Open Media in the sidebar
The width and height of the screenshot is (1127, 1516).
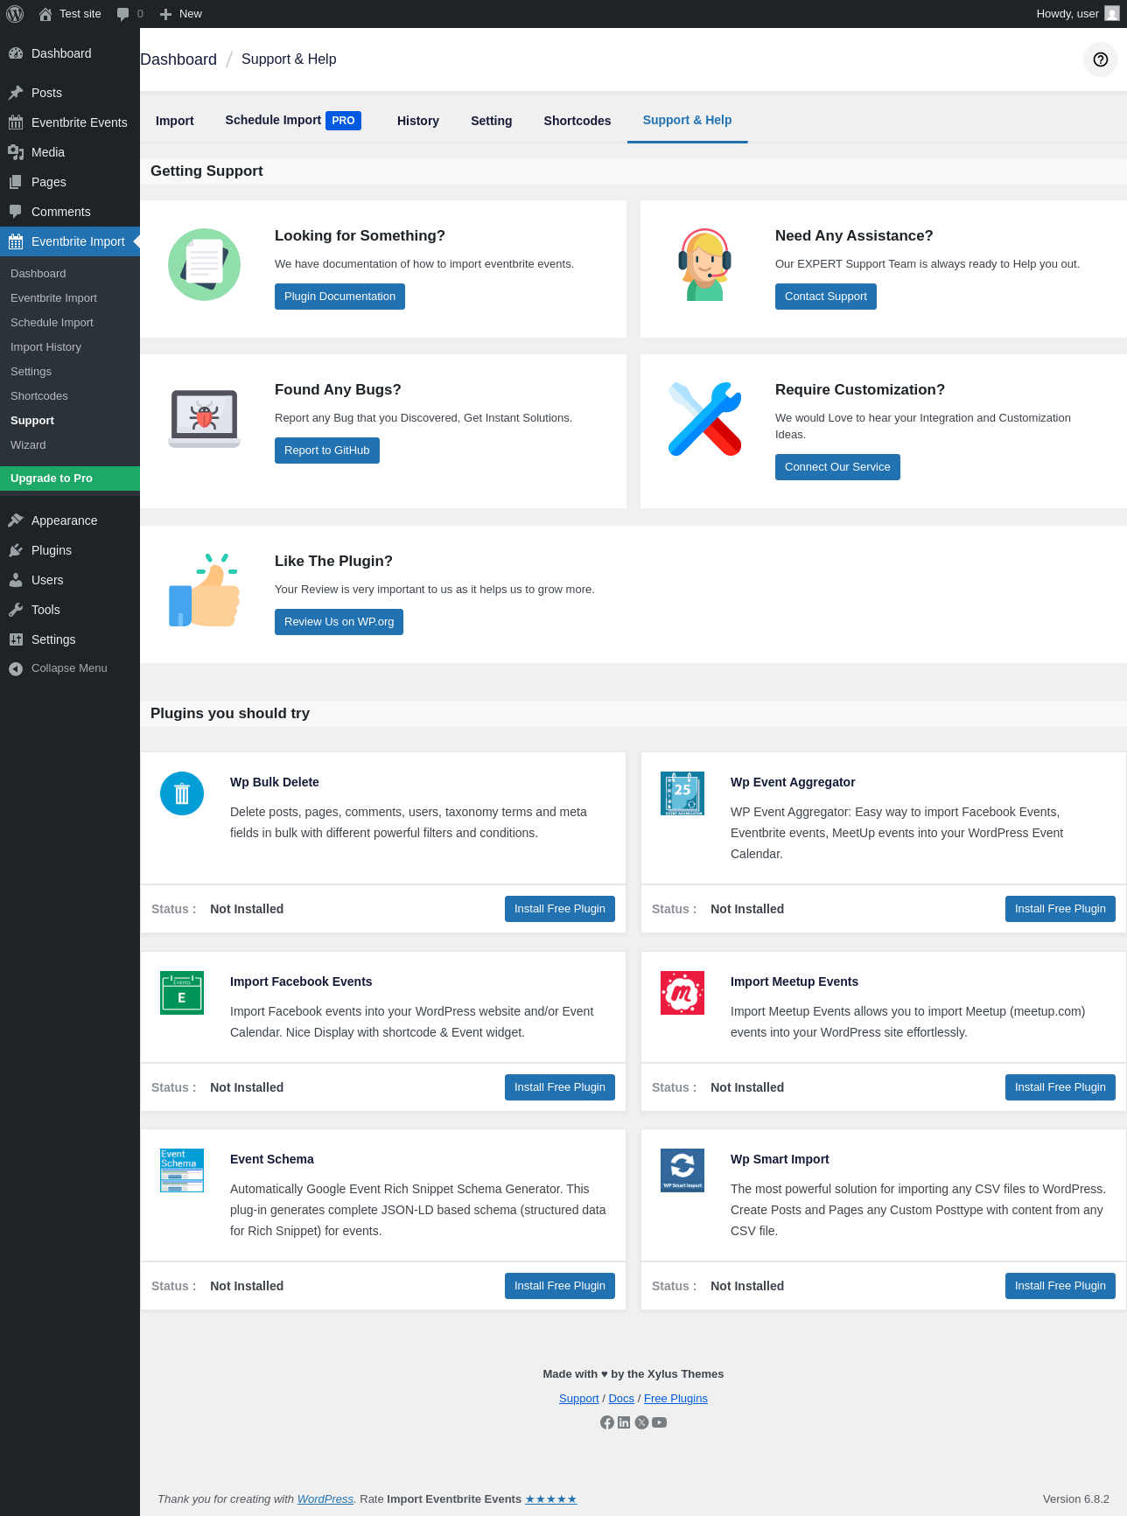coord(70,152)
